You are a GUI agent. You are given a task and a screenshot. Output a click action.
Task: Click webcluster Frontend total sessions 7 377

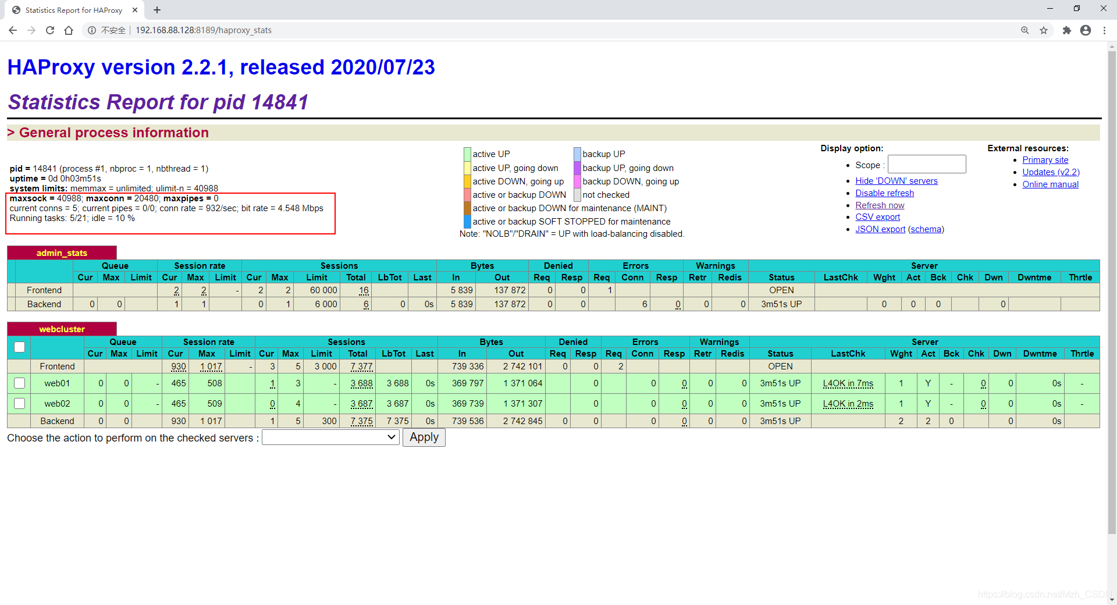(x=361, y=366)
